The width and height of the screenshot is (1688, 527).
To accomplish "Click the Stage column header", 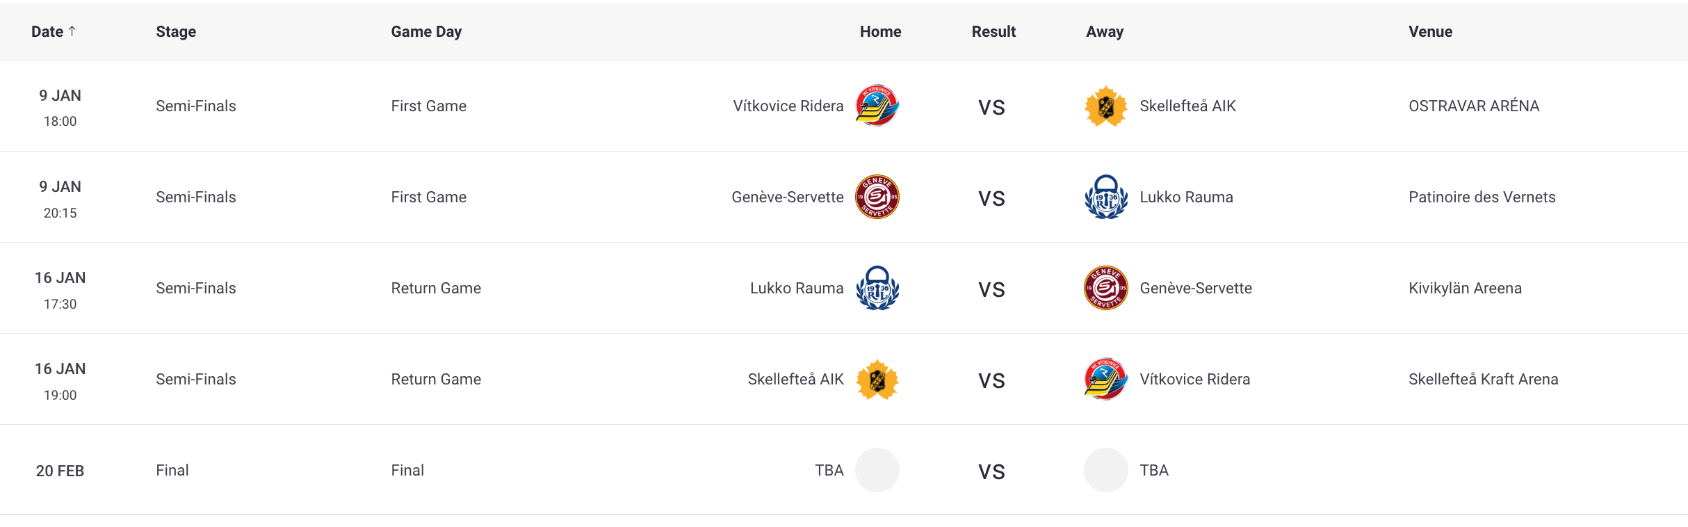I will [x=176, y=31].
